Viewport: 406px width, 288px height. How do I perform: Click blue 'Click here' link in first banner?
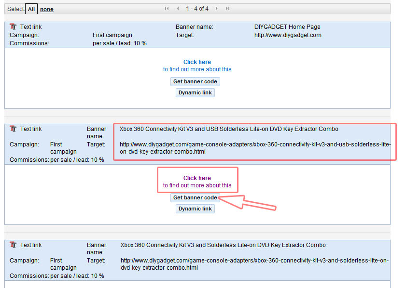click(197, 62)
